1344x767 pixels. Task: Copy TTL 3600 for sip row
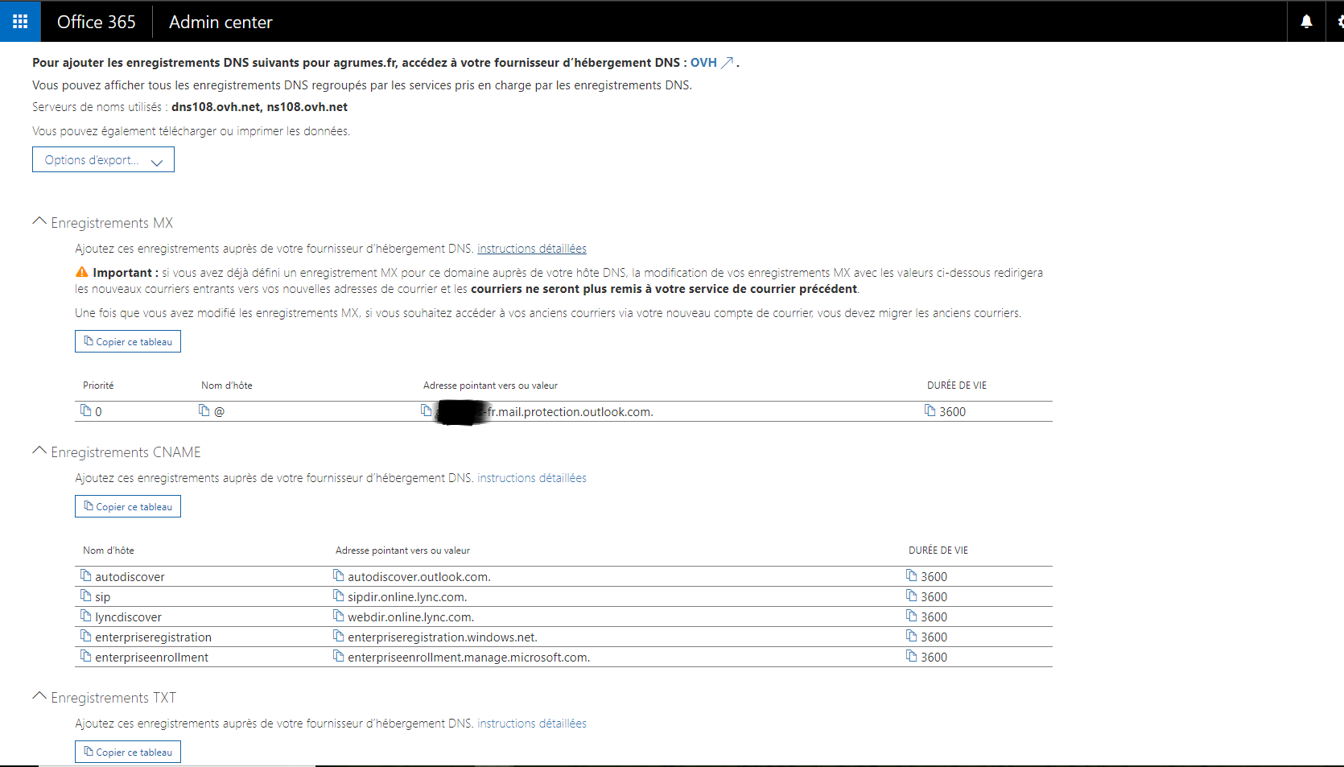pos(911,596)
